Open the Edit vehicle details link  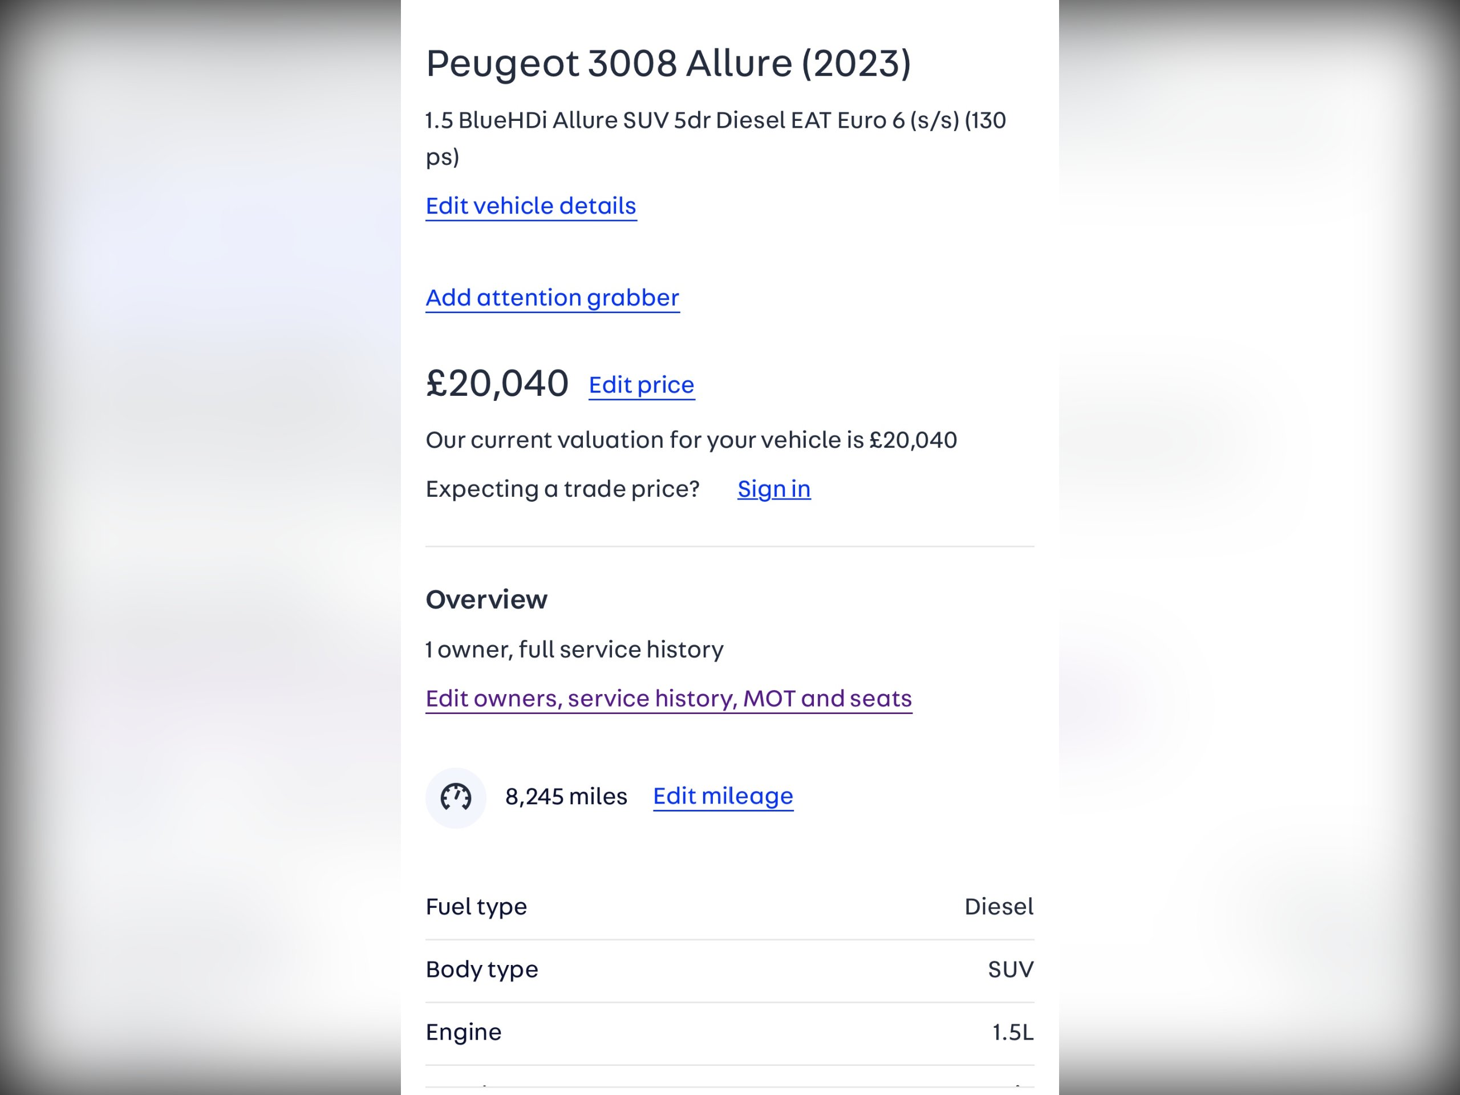click(530, 206)
